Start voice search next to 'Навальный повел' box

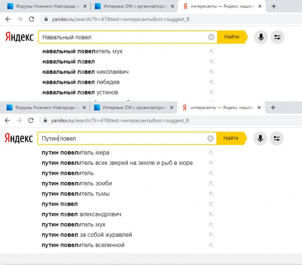tap(261, 37)
